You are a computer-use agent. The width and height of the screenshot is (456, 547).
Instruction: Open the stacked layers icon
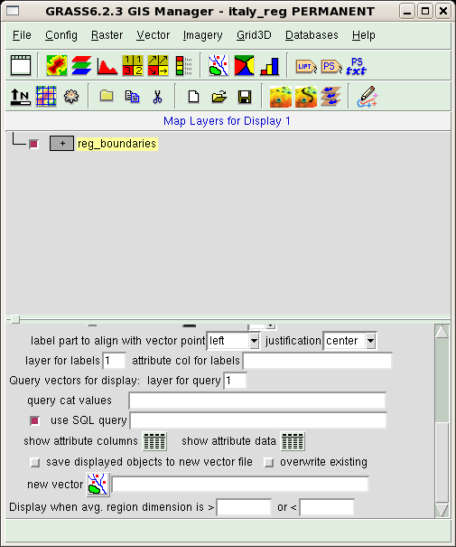pos(331,97)
